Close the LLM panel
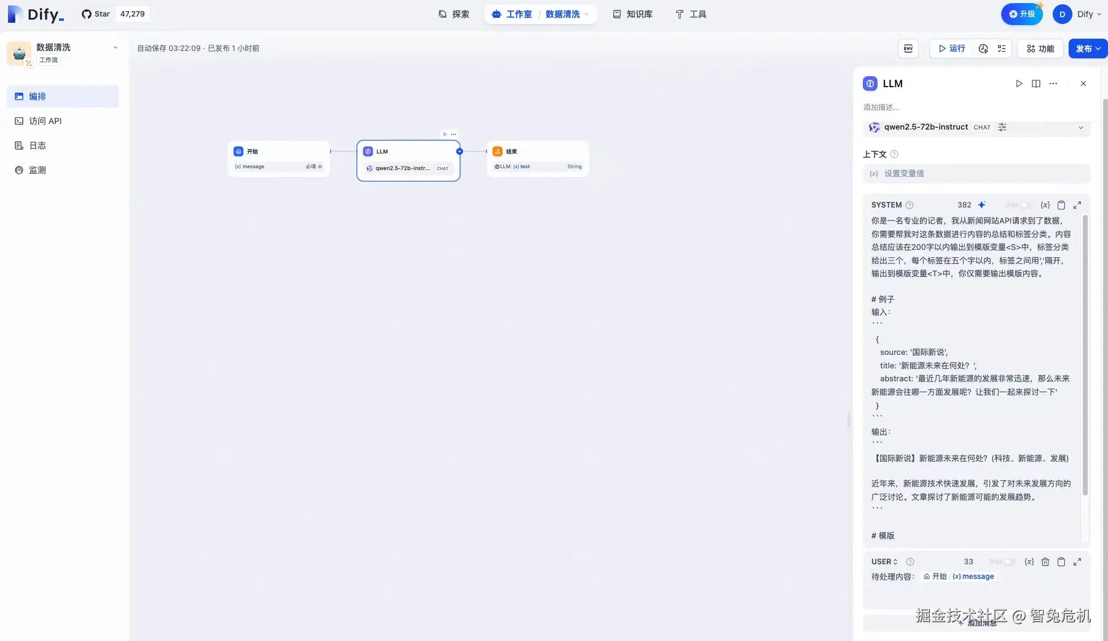 (x=1083, y=84)
